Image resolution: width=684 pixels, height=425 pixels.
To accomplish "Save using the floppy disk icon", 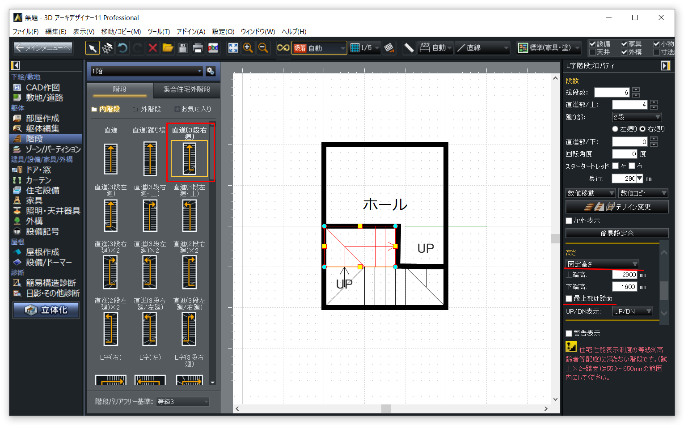I will 183,48.
